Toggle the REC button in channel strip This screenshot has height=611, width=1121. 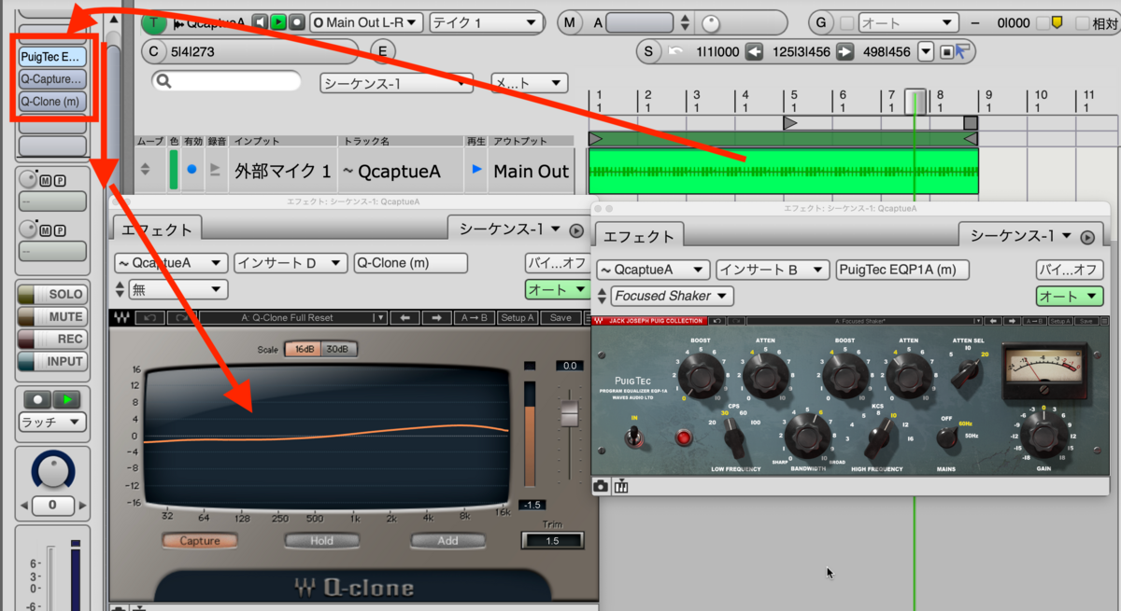[x=52, y=340]
